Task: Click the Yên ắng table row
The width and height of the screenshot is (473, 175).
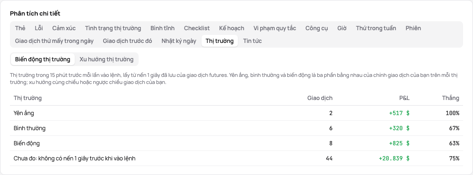Action: coord(236,113)
